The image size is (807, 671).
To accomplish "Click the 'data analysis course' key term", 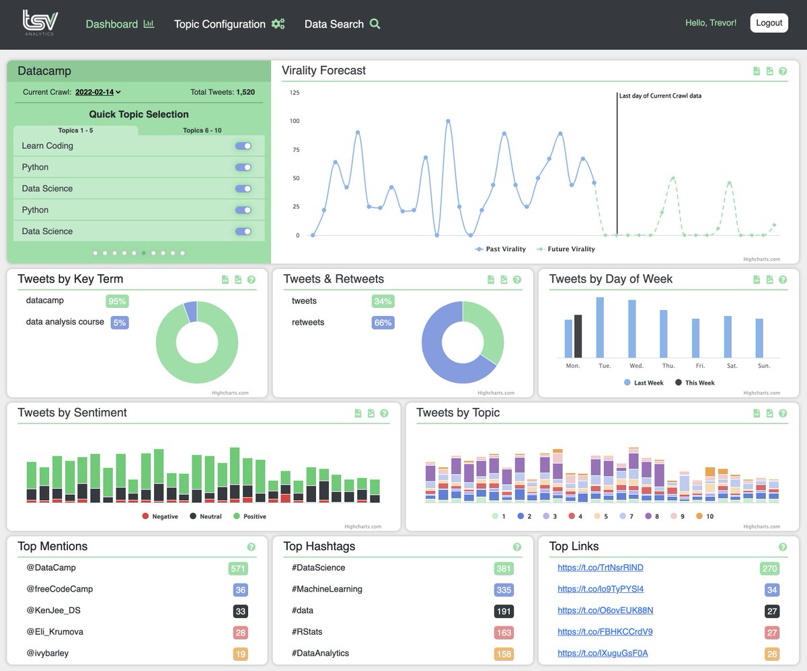I will [x=65, y=322].
